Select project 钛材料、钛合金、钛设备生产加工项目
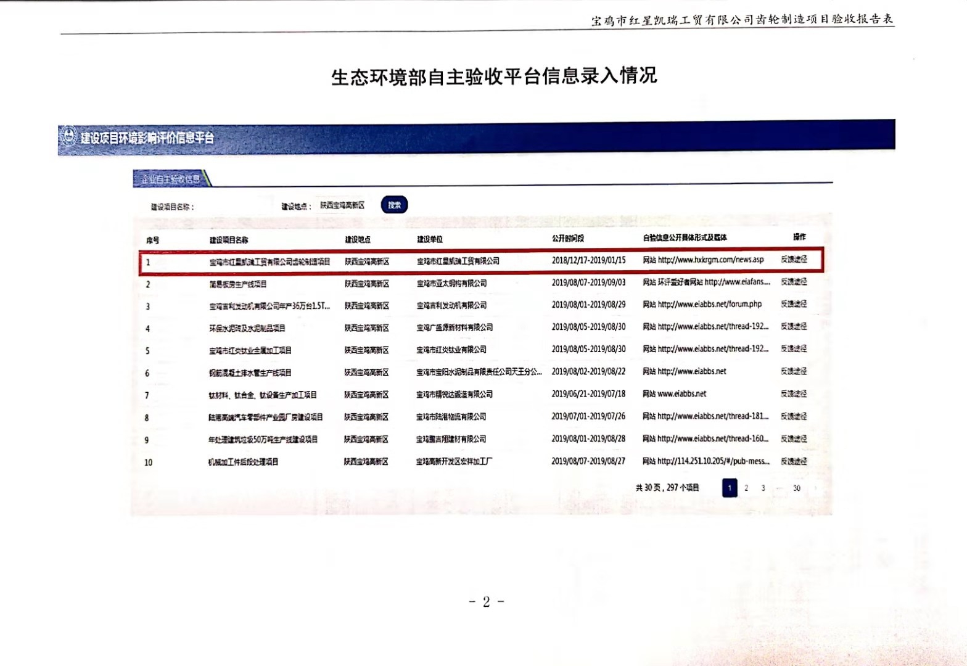The width and height of the screenshot is (967, 666). tap(263, 395)
